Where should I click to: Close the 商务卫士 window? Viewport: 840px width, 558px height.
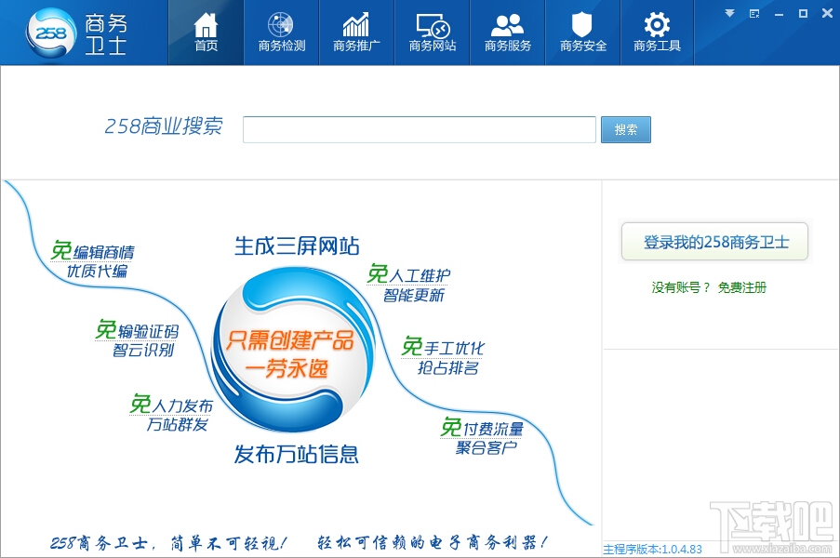click(x=827, y=13)
